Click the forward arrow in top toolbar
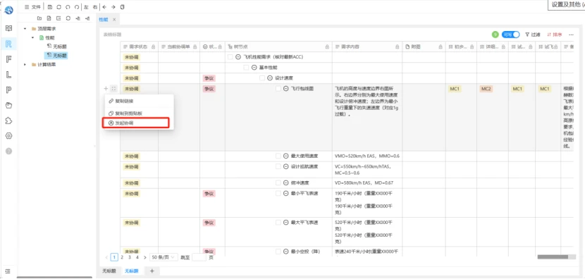This screenshot has width=585, height=279. tap(113, 7)
